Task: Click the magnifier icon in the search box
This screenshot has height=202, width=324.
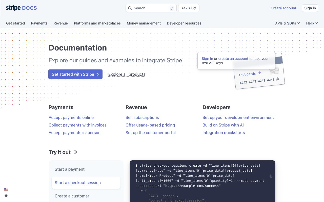Action: (130, 8)
